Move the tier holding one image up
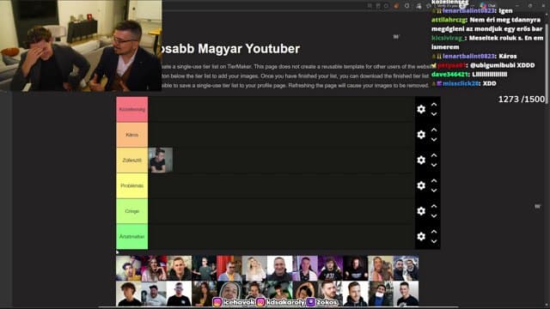Viewport: 550px width, 309px height. pos(434,155)
